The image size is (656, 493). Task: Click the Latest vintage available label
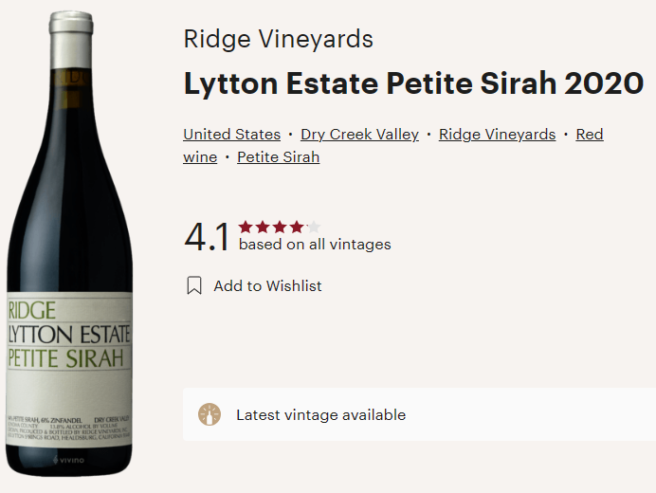coord(320,414)
